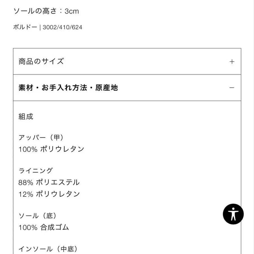
Task: Click the ソールの高さ：3cm text
Action: (46, 11)
